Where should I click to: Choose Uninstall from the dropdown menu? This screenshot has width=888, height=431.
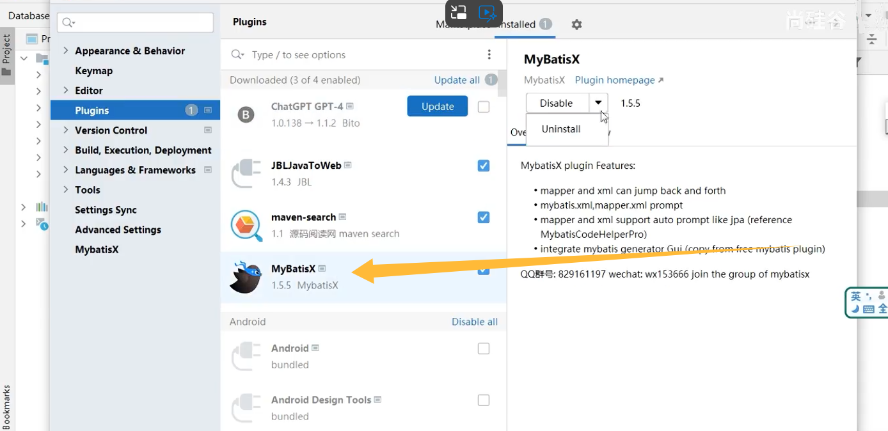[x=561, y=129]
